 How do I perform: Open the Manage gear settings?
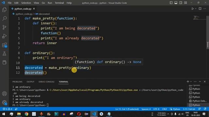[4, 102]
